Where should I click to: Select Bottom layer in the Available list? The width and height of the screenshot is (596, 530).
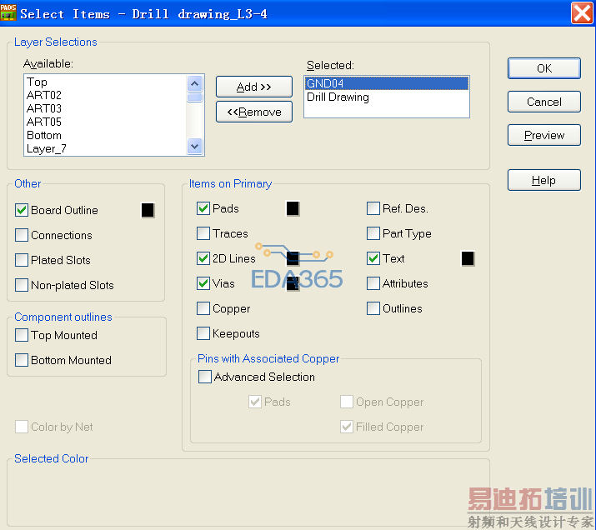tap(44, 135)
